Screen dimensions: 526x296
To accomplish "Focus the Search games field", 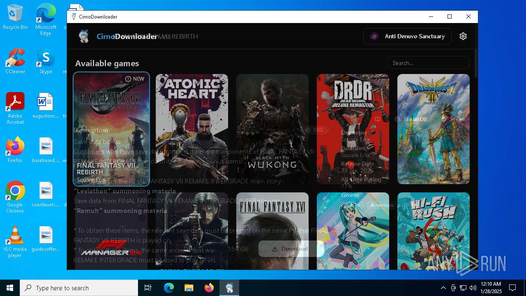I will pos(428,63).
